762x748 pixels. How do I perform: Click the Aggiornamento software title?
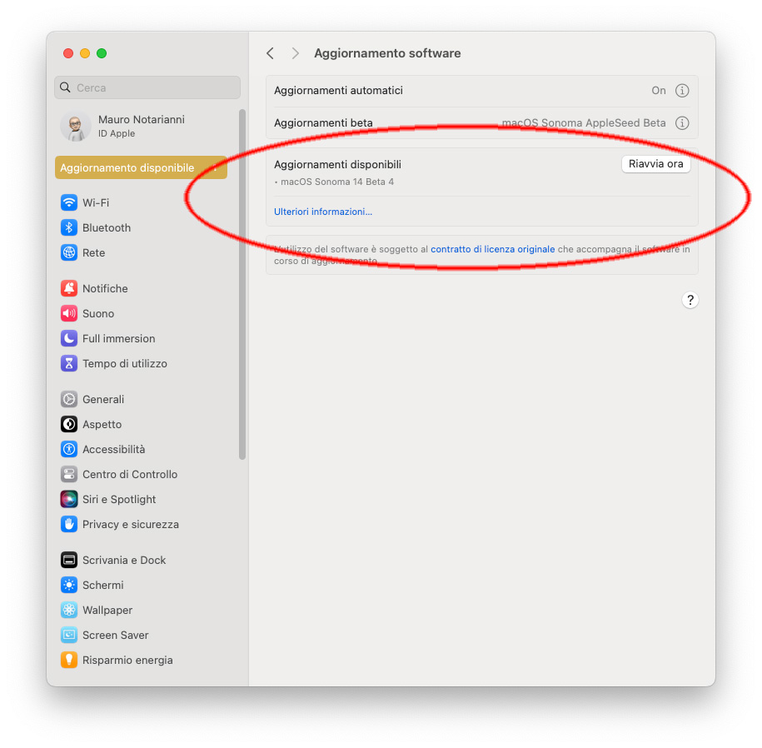387,53
